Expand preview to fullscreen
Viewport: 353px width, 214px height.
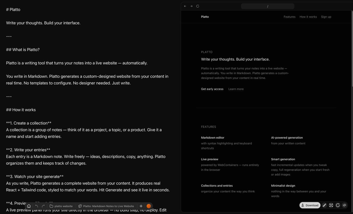click(x=331, y=205)
